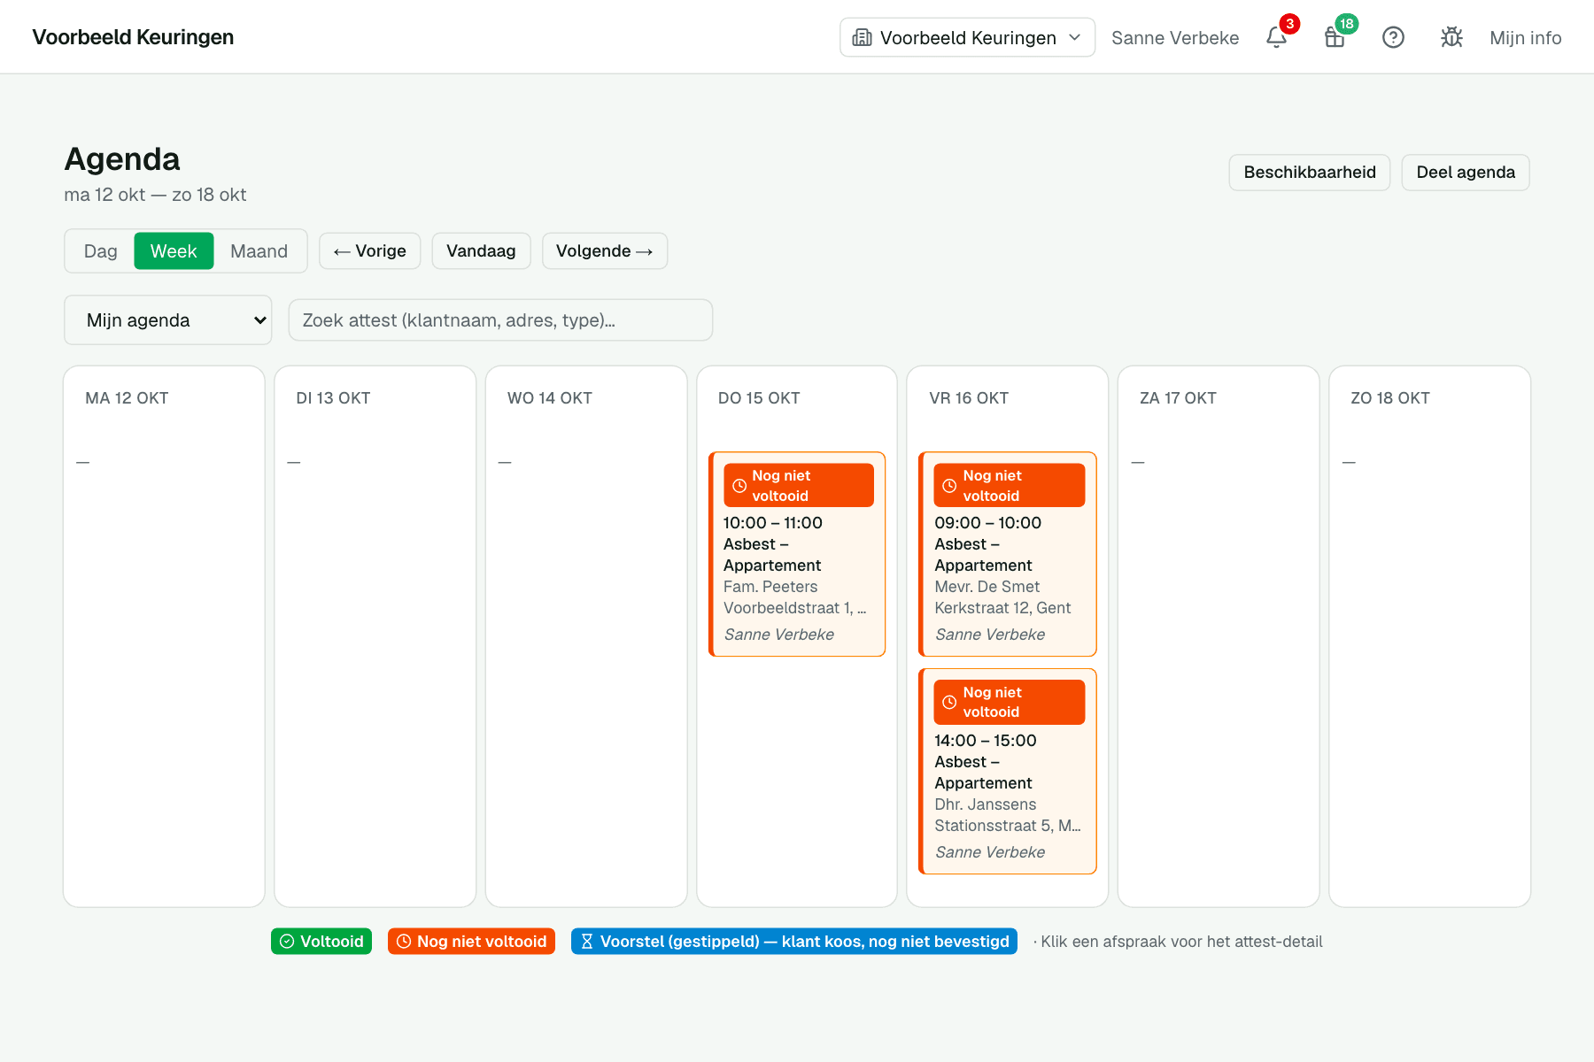Open the notifications bell icon
The width and height of the screenshot is (1594, 1062).
[1276, 37]
